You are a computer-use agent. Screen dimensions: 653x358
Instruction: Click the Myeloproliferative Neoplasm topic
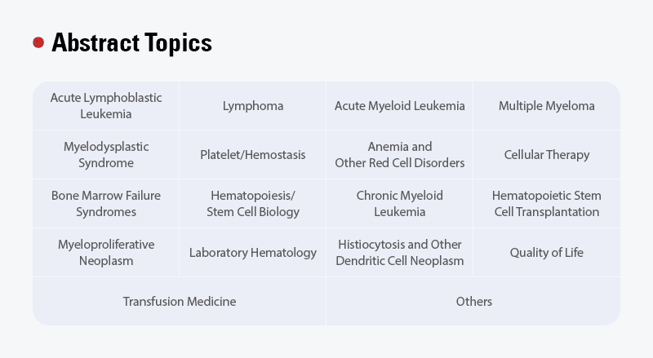click(x=106, y=253)
